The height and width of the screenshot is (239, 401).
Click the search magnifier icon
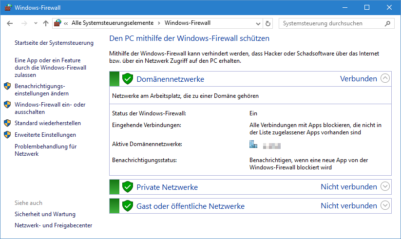[x=387, y=23]
